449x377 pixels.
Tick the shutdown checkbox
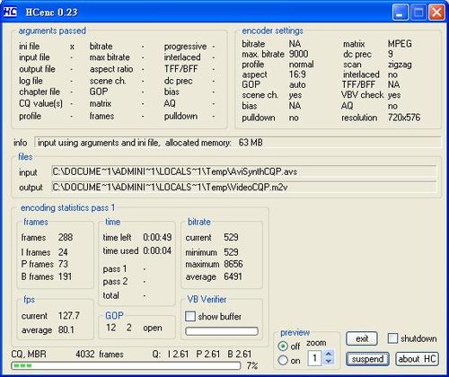pyautogui.click(x=392, y=338)
